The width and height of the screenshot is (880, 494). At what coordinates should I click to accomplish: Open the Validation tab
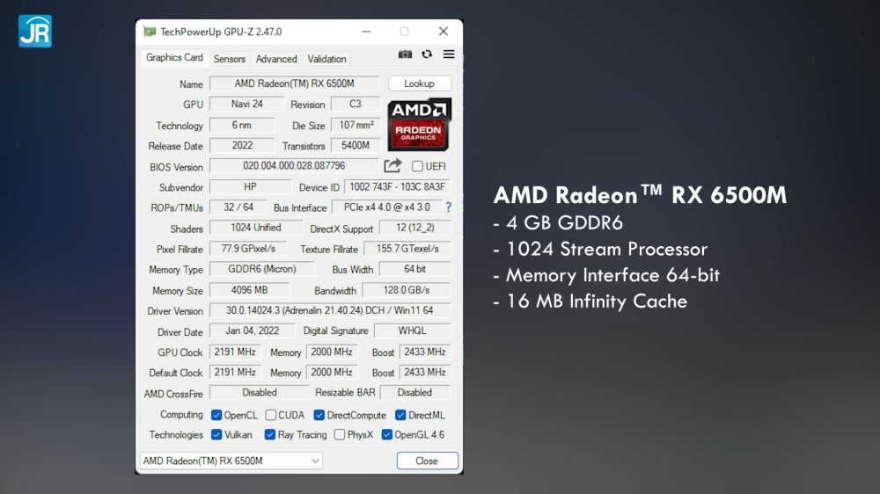tap(326, 59)
